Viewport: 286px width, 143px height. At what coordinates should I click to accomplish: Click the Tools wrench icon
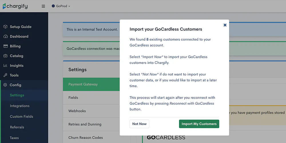point(5,75)
